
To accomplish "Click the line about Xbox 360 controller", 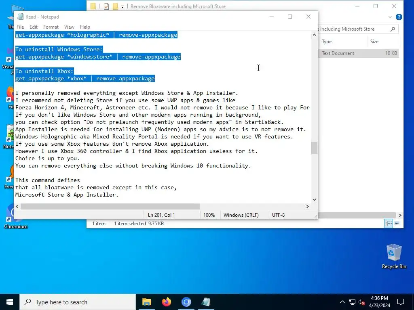I will (x=137, y=151).
